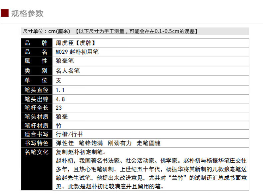
Task: Click the line 复制赵朴初定制笔。
Action: [81, 152]
